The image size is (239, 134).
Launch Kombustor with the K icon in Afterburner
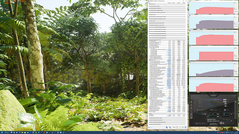(x=191, y=105)
